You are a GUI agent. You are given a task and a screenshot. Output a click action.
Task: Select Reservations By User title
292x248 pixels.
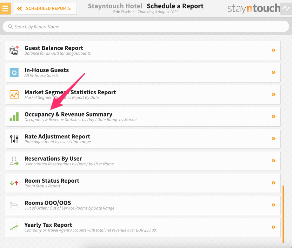[53, 158]
